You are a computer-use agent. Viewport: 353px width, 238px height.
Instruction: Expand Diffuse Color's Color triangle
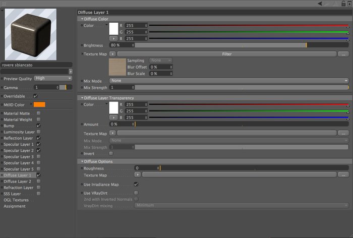[106, 25]
